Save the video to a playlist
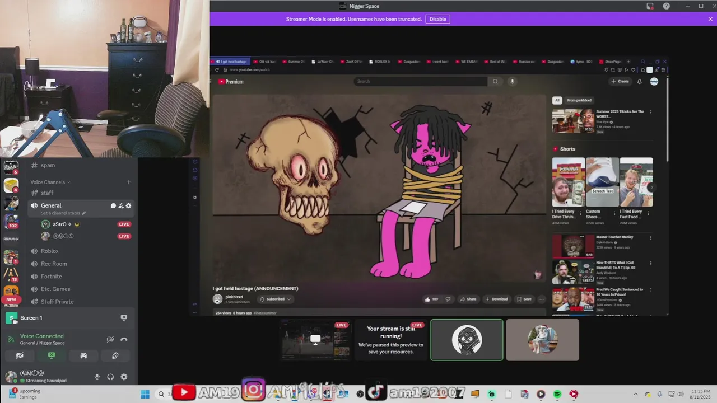 point(524,299)
